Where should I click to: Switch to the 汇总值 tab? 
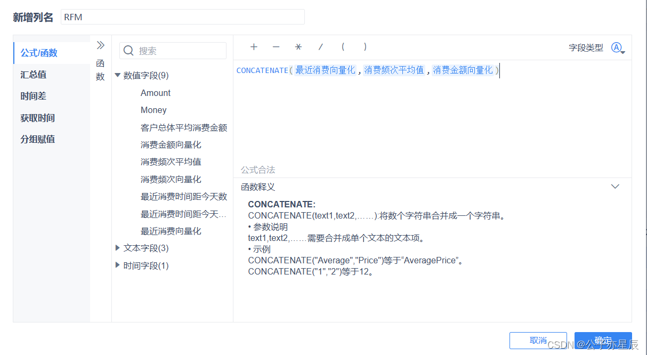point(52,75)
